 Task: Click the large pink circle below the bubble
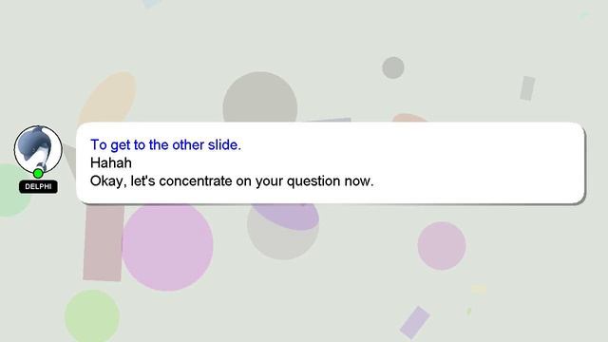click(167, 247)
